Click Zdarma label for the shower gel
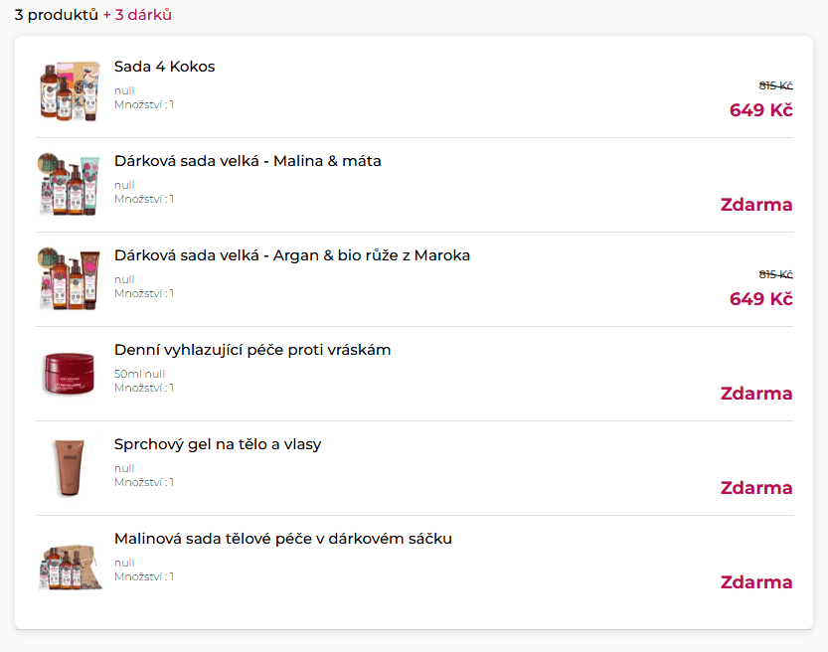 tap(756, 488)
